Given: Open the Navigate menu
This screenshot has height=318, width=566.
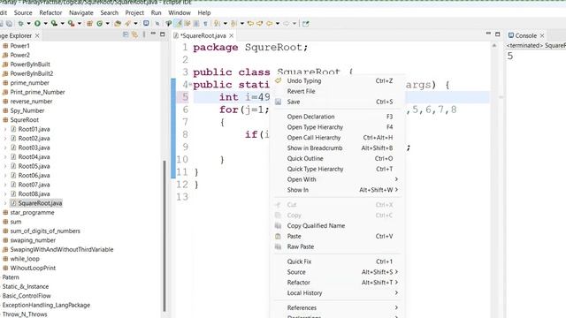Looking at the screenshot, I should coord(81,12).
